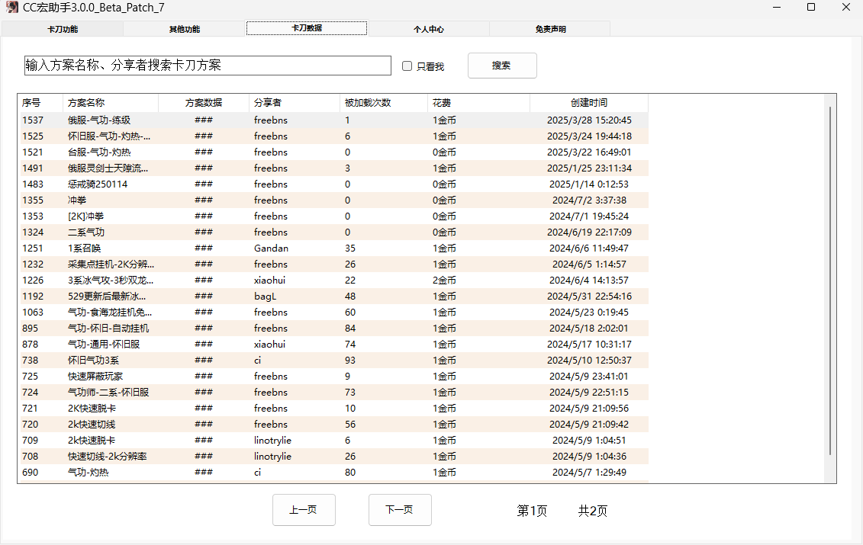Screen dimensions: 863x545
Task: Select row 709 2k快速脱卡
Action: (x=334, y=440)
